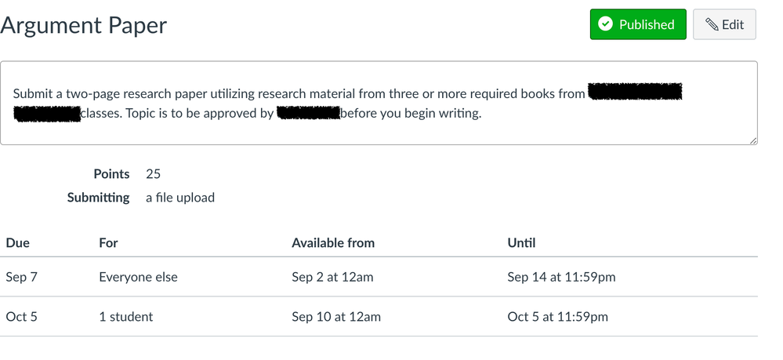Select the Sep 10 at 12am availability
783x360 pixels.
coord(335,317)
